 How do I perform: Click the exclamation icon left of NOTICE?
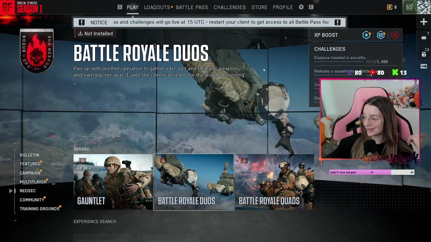[x=81, y=23]
